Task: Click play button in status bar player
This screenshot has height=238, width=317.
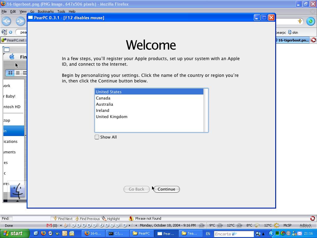Action: coord(79,225)
